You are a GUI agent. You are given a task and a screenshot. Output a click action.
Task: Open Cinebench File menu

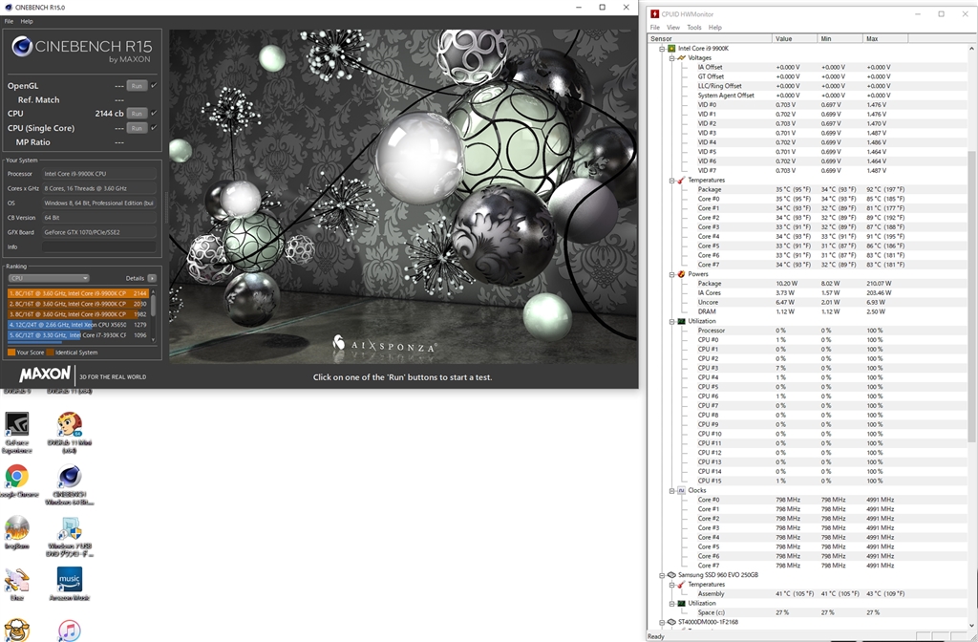pos(9,21)
